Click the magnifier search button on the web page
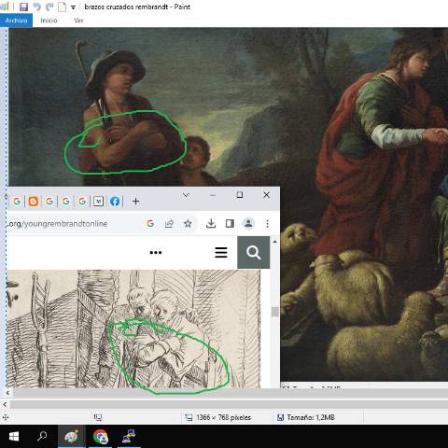This screenshot has width=448, height=448. (x=254, y=252)
